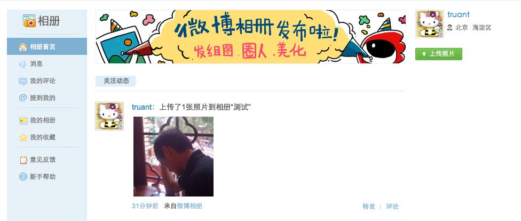Image resolution: width=521 pixels, height=221 pixels.
Task: Open the 关注动态 tab
Action: (x=116, y=81)
